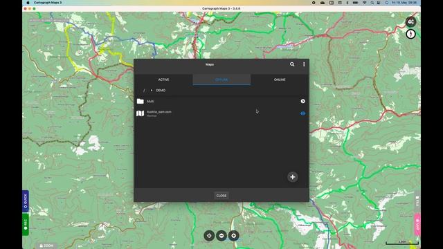Click the Multi folder icon
The width and height of the screenshot is (443, 249).
[x=140, y=101]
